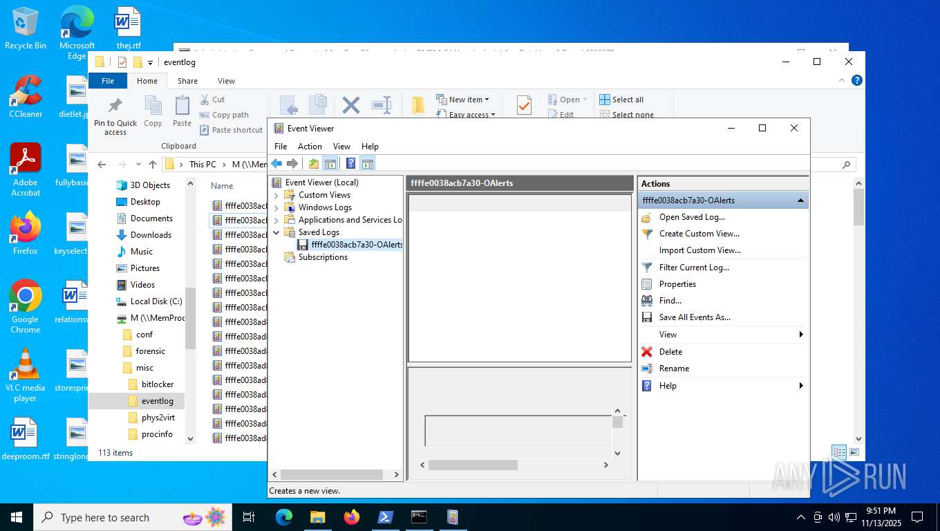
Task: Open the File menu in Event Viewer
Action: tap(281, 147)
